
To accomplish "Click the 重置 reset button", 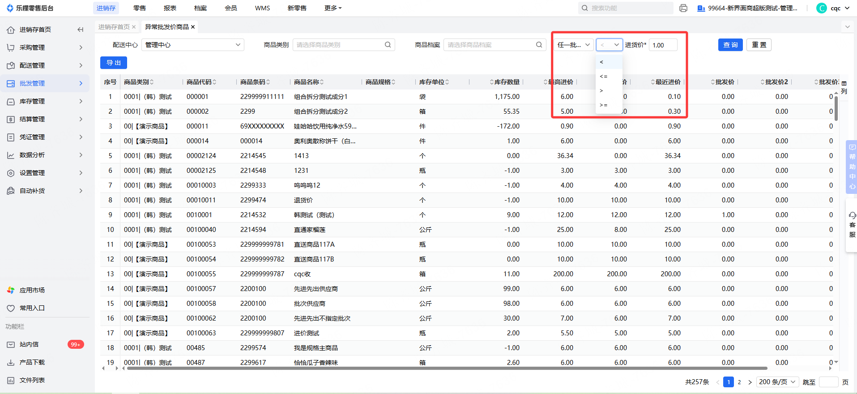I will point(759,45).
